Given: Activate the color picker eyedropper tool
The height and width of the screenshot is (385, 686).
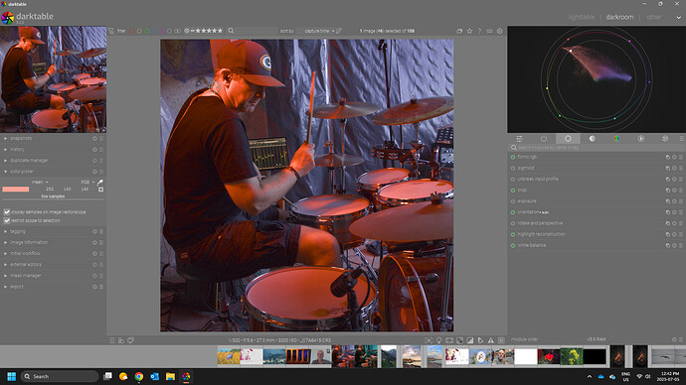Looking at the screenshot, I should point(100,182).
